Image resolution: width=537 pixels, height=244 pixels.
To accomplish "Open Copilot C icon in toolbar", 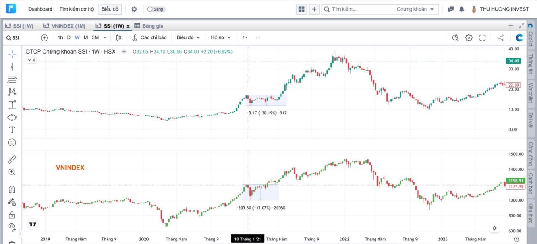I will point(520,38).
